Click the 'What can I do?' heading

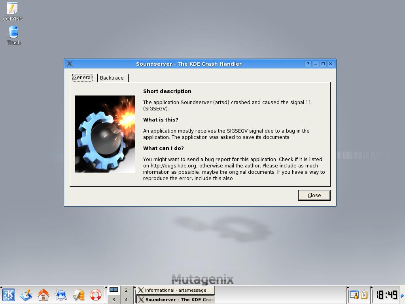(163, 148)
